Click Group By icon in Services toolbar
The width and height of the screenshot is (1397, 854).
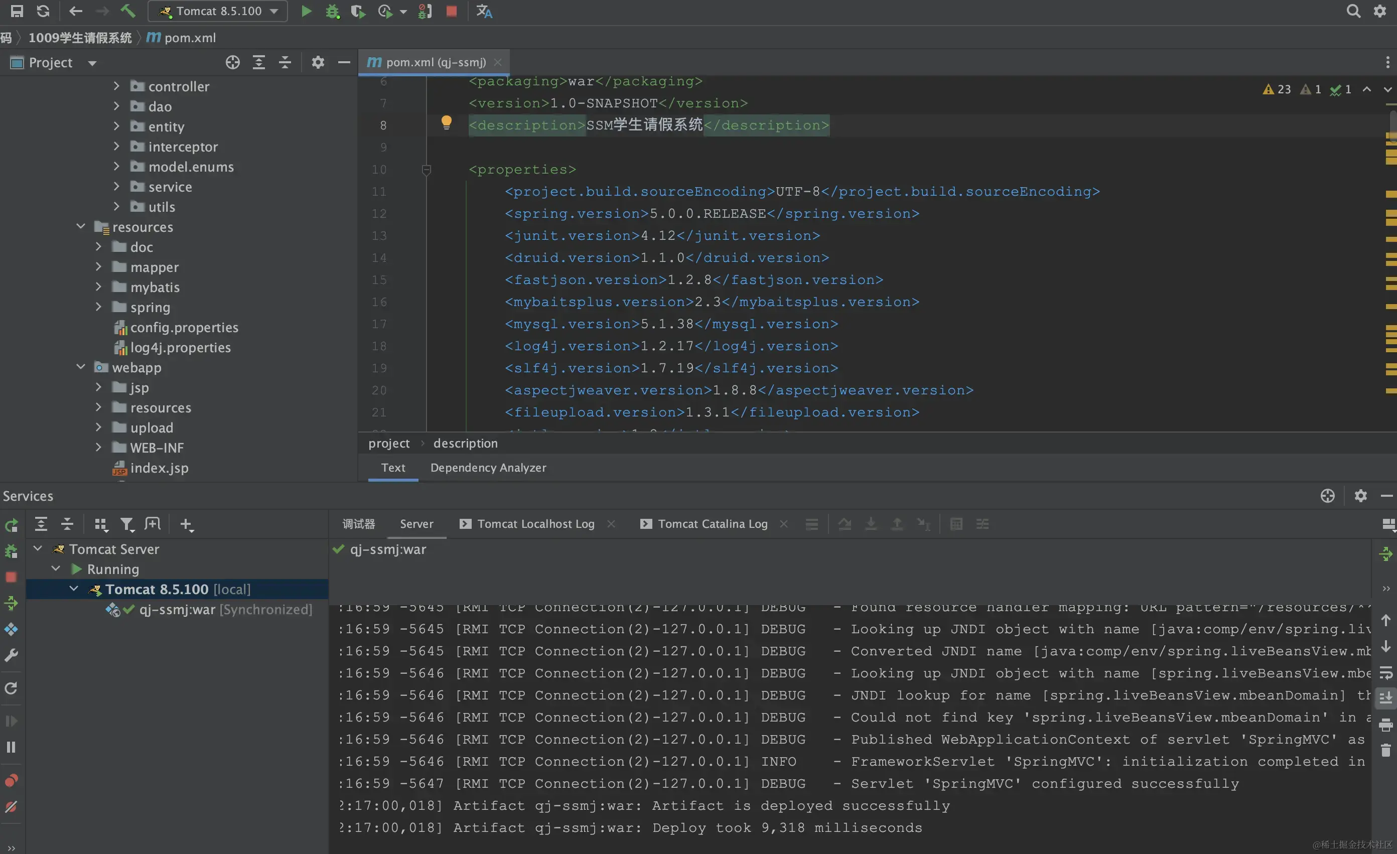coord(101,524)
